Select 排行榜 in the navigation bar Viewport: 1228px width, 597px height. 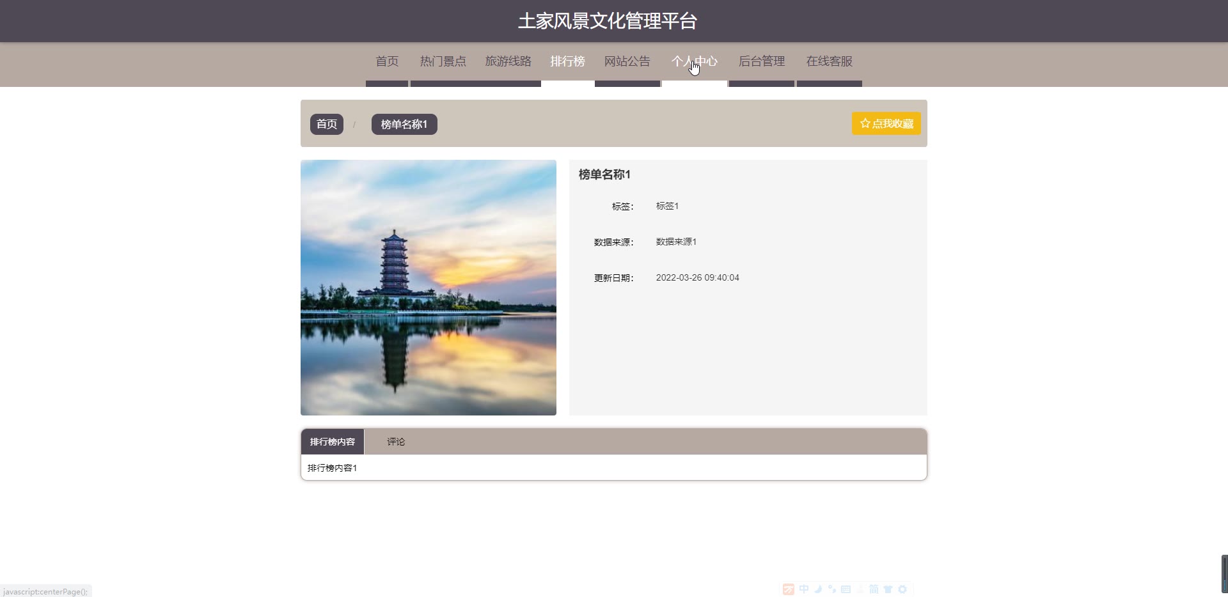click(567, 61)
